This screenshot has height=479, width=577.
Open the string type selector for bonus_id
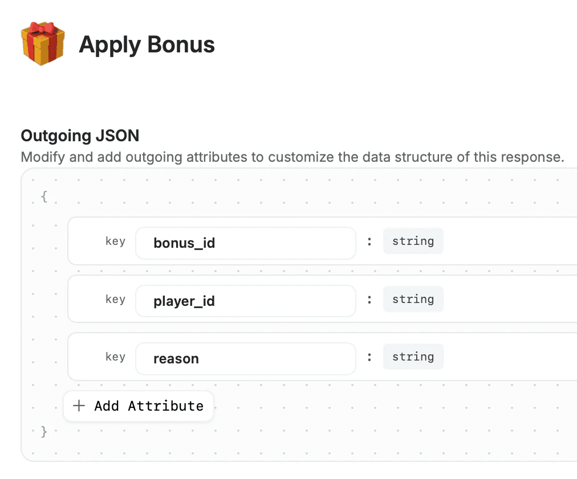[413, 241]
